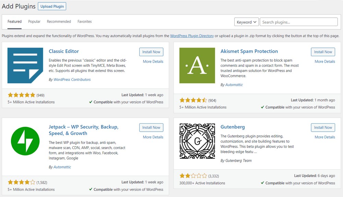Image resolution: width=343 pixels, height=197 pixels.
Task: Click Gutenberg two-star rating
Action: point(193,176)
